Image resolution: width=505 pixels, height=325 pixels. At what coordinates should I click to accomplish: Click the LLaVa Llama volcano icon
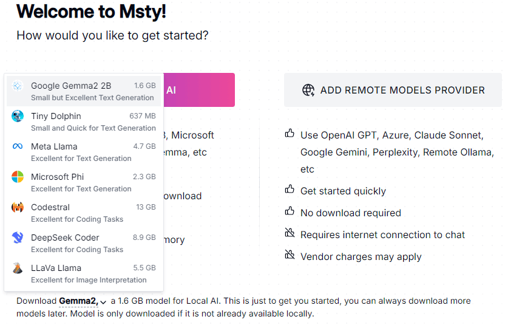tap(18, 268)
